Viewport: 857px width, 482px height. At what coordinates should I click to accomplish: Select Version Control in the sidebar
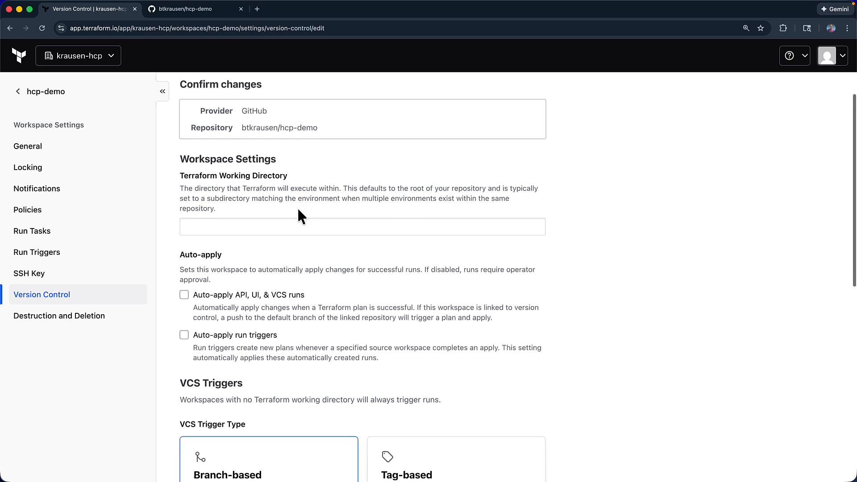click(x=78, y=295)
